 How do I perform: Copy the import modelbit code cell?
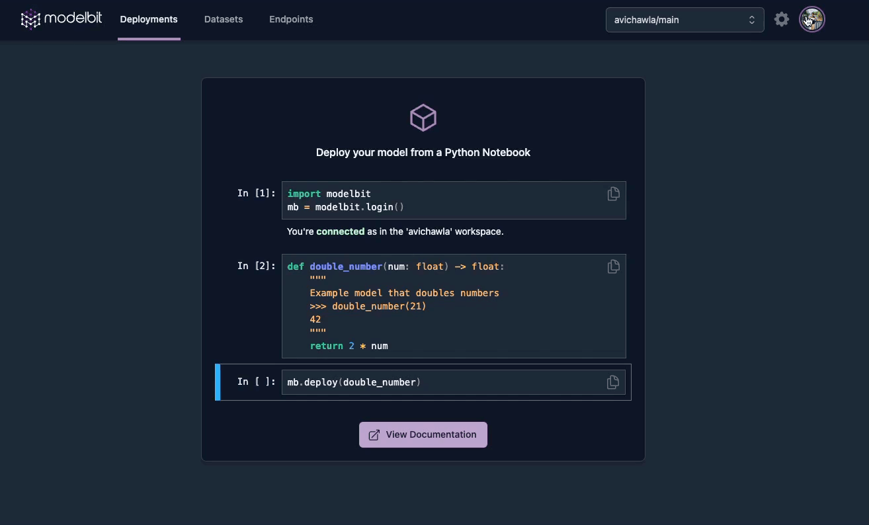pyautogui.click(x=613, y=194)
